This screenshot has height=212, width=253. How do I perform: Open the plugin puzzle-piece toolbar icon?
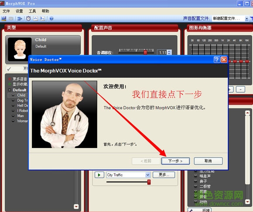point(20,19)
